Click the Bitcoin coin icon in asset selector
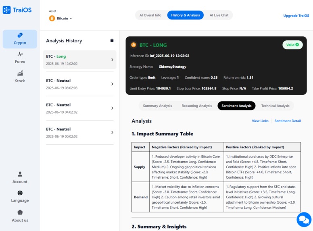Image resolution: width=313 pixels, height=231 pixels. click(52, 19)
